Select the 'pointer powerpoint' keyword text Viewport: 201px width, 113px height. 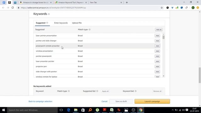tap(44, 56)
